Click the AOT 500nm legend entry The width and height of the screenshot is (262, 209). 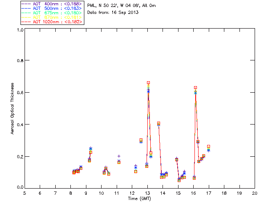[x=52, y=8]
